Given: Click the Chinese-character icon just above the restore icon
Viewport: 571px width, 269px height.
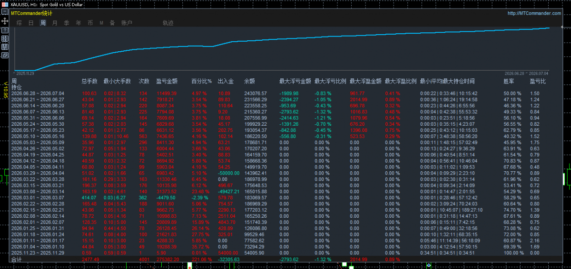Looking at the screenshot, I should (x=5, y=47).
